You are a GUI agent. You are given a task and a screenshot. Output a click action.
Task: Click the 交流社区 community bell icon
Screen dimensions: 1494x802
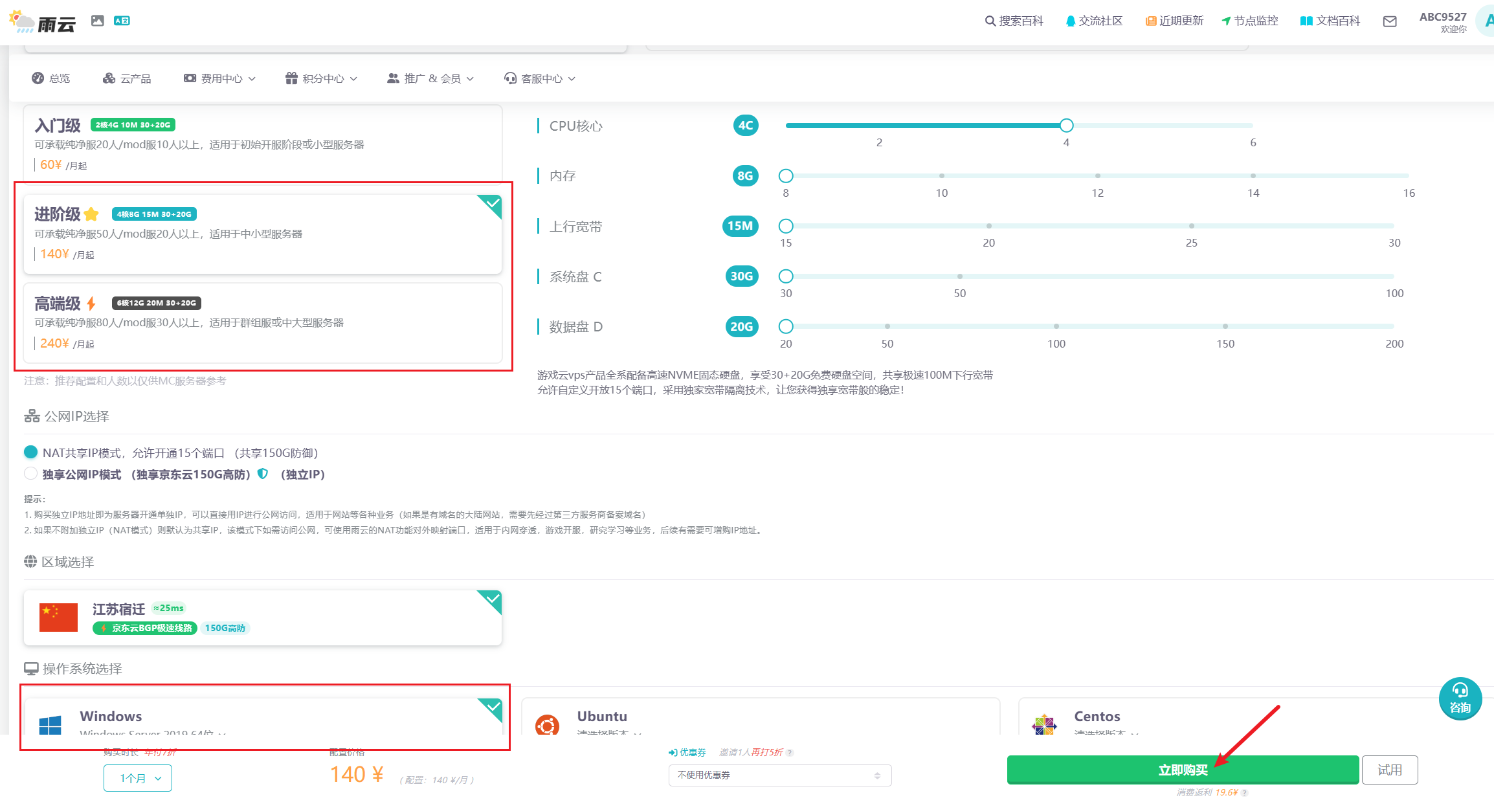coord(1071,21)
